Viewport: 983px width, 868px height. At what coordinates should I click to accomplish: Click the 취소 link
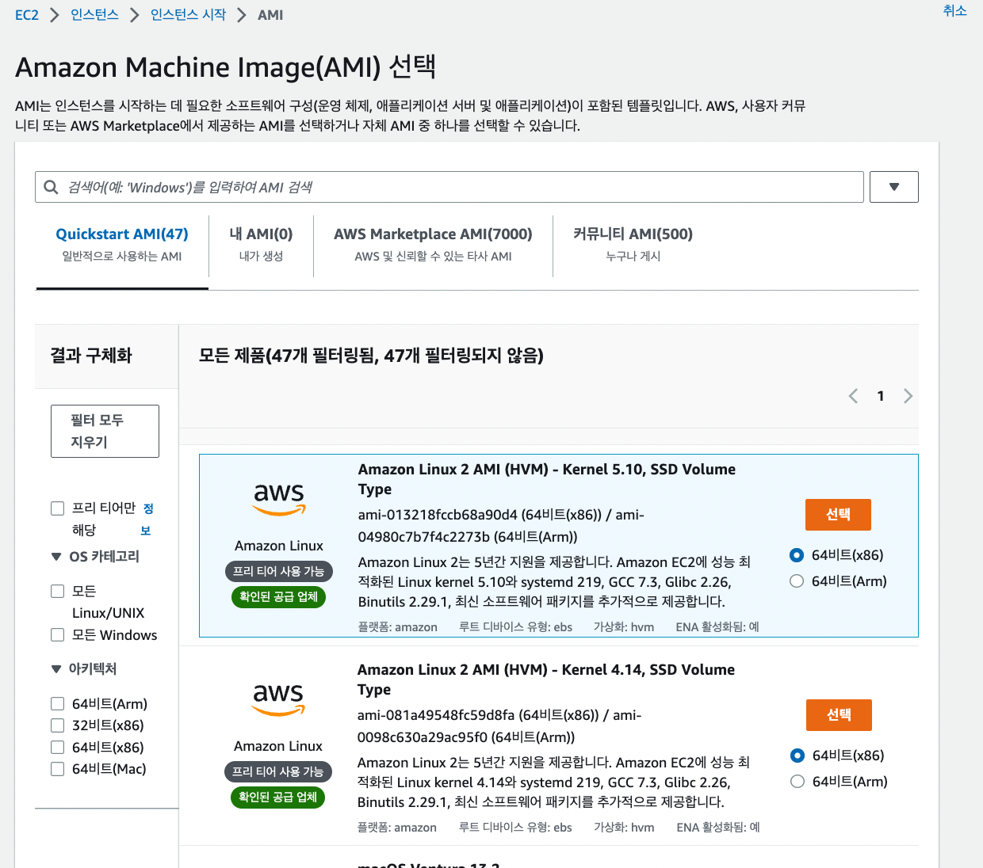click(x=954, y=10)
